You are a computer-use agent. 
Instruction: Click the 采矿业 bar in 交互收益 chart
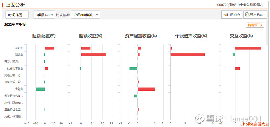coord(248,48)
